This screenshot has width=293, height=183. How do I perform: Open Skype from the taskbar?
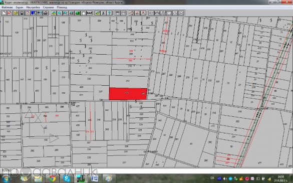pos(67,178)
